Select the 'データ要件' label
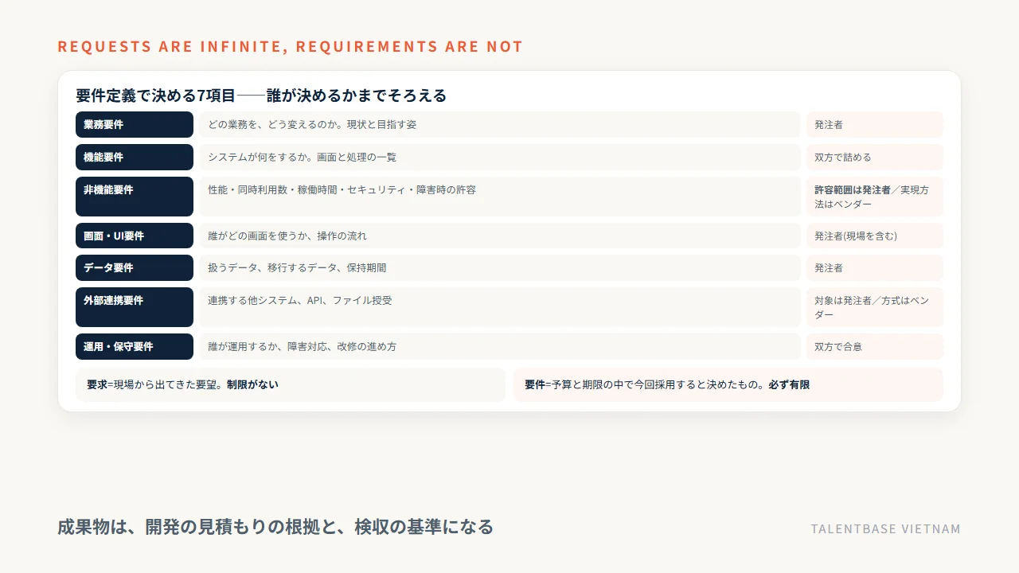The image size is (1019, 573). [x=135, y=267]
